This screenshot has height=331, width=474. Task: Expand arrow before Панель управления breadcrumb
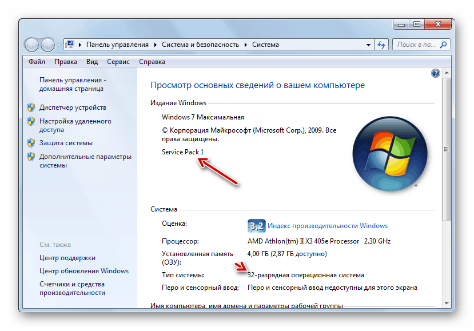click(x=80, y=45)
